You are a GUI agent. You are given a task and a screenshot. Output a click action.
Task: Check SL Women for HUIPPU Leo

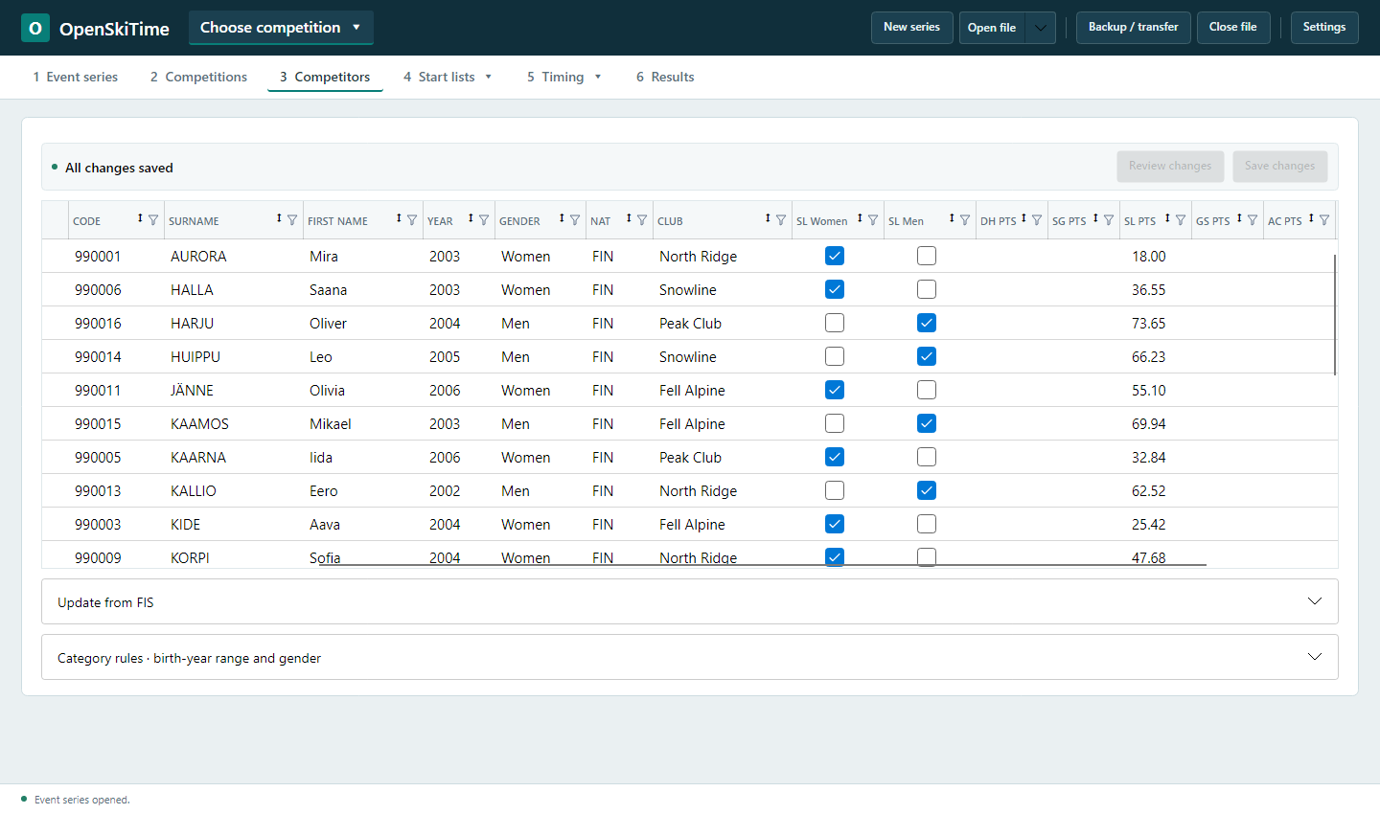coord(835,356)
